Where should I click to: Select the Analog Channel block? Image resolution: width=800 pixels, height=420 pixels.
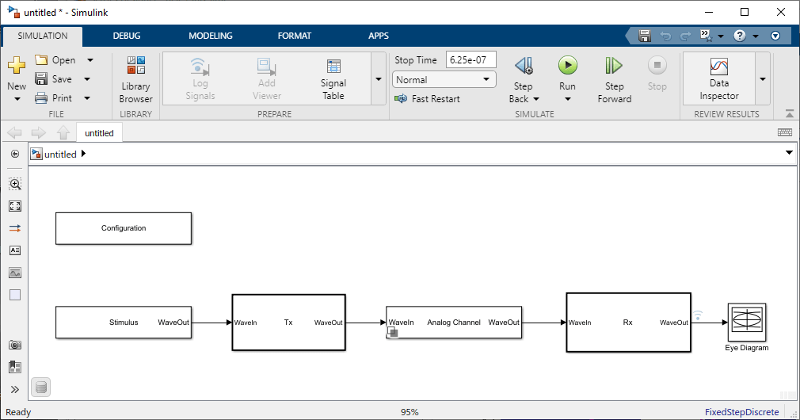click(x=454, y=322)
